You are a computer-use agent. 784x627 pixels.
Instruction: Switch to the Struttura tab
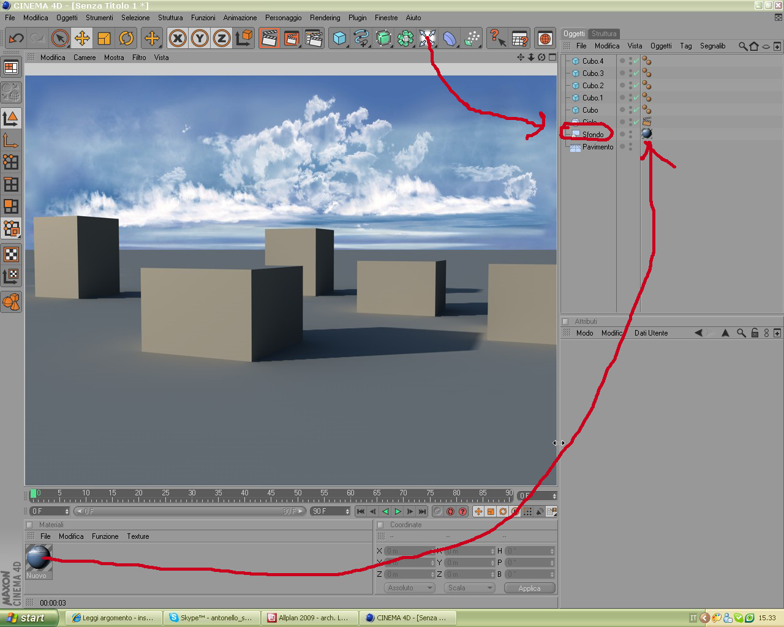604,34
